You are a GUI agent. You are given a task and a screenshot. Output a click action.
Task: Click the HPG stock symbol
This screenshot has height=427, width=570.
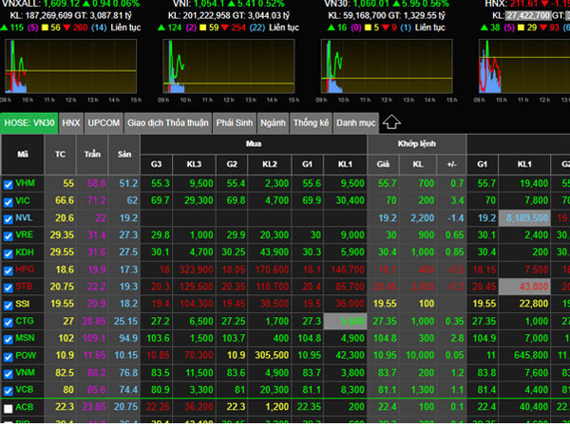(x=25, y=269)
